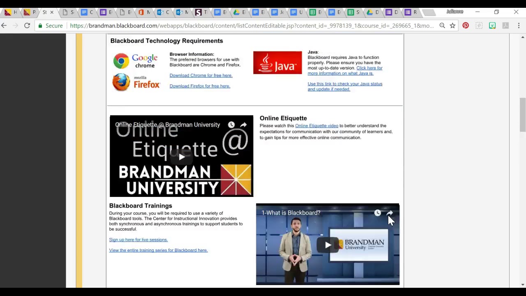Open Download Firefox for free link
The image size is (526, 296).
tap(200, 86)
